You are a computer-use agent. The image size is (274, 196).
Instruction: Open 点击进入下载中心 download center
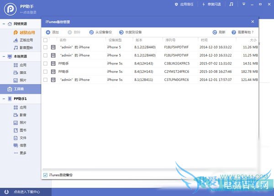pos(27,192)
